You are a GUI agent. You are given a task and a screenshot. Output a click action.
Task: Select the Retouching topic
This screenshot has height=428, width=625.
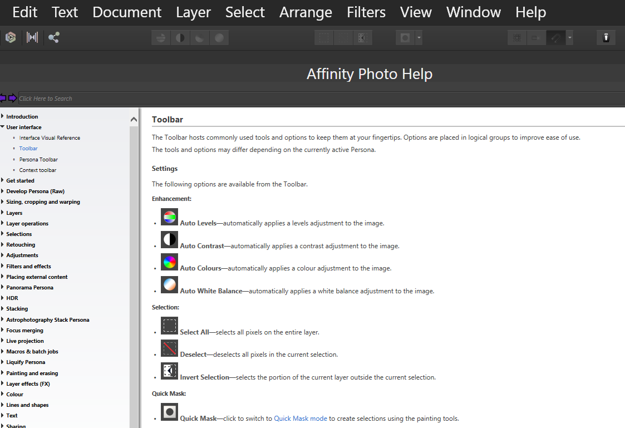tap(21, 245)
